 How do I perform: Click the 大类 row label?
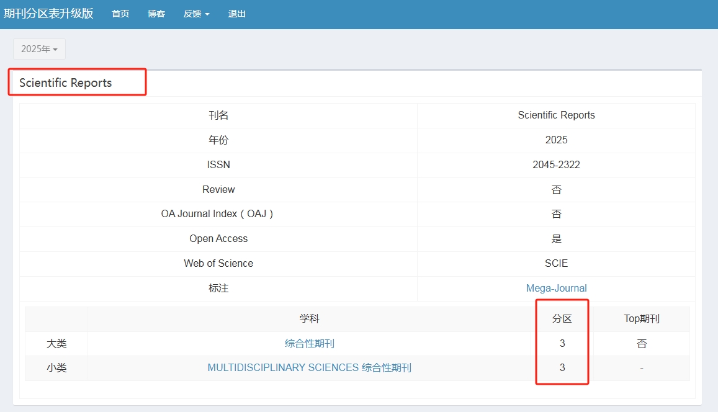click(56, 343)
